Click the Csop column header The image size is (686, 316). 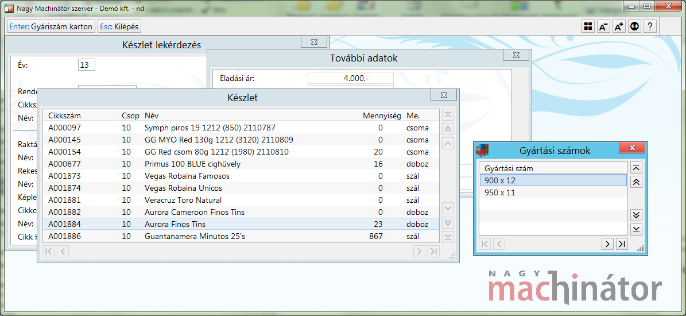131,116
